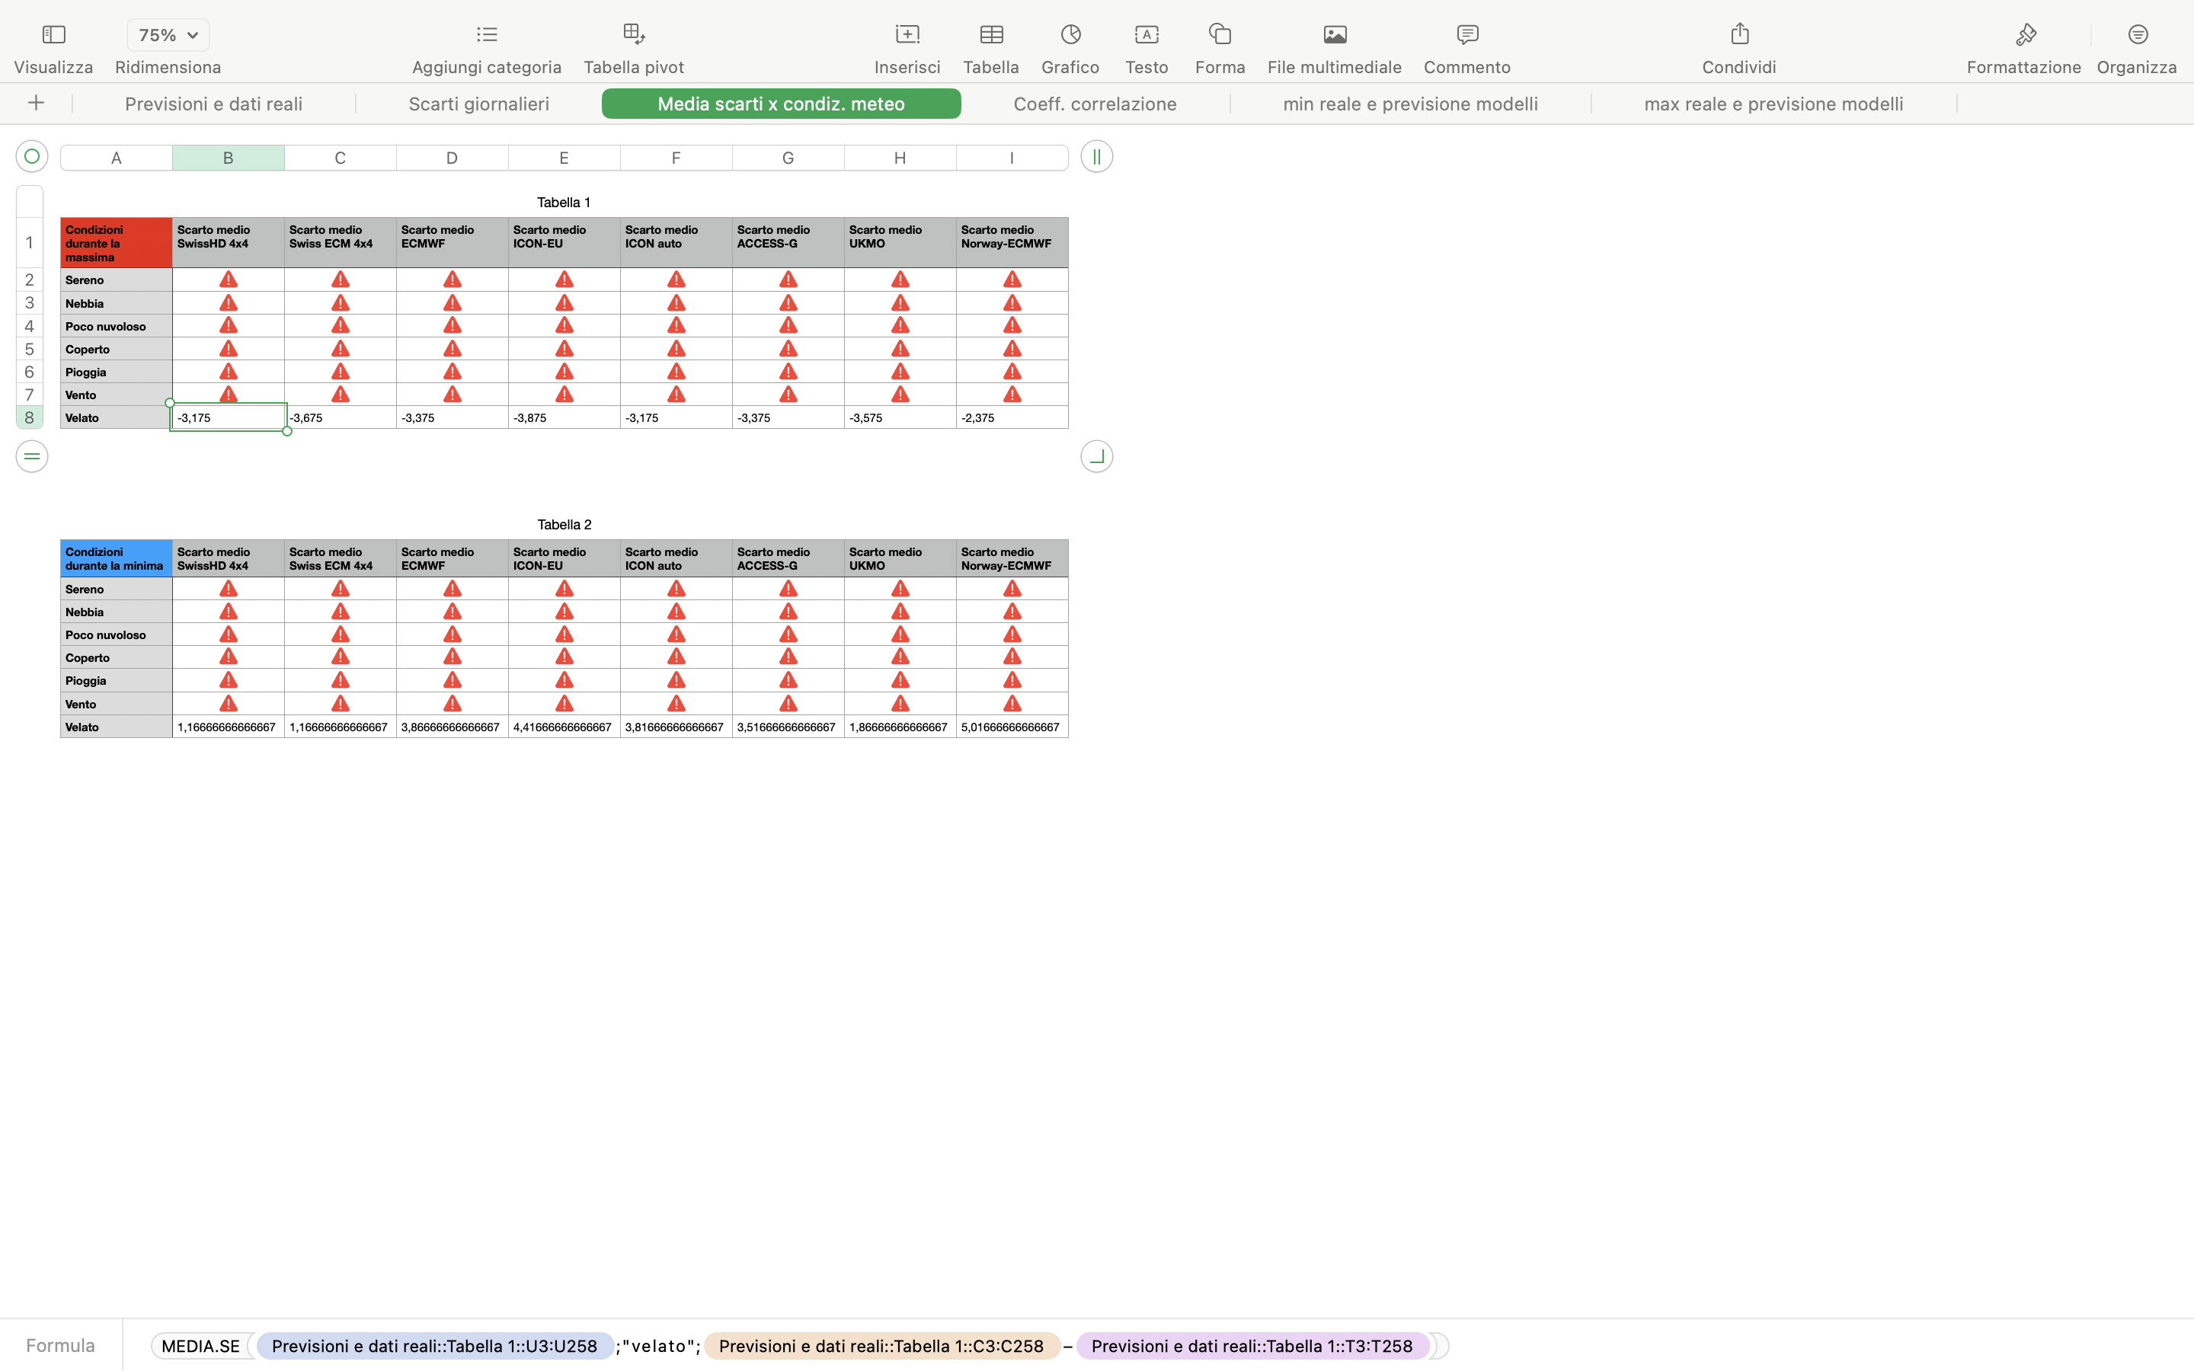Screen dimensions: 2194x1371
Task: Open the 75% zoom level dropdown
Action: 168,35
